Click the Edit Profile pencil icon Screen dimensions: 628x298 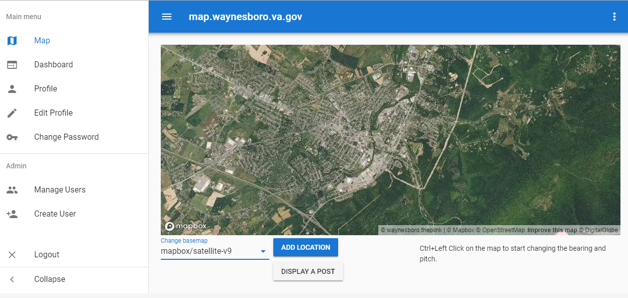pyautogui.click(x=12, y=113)
